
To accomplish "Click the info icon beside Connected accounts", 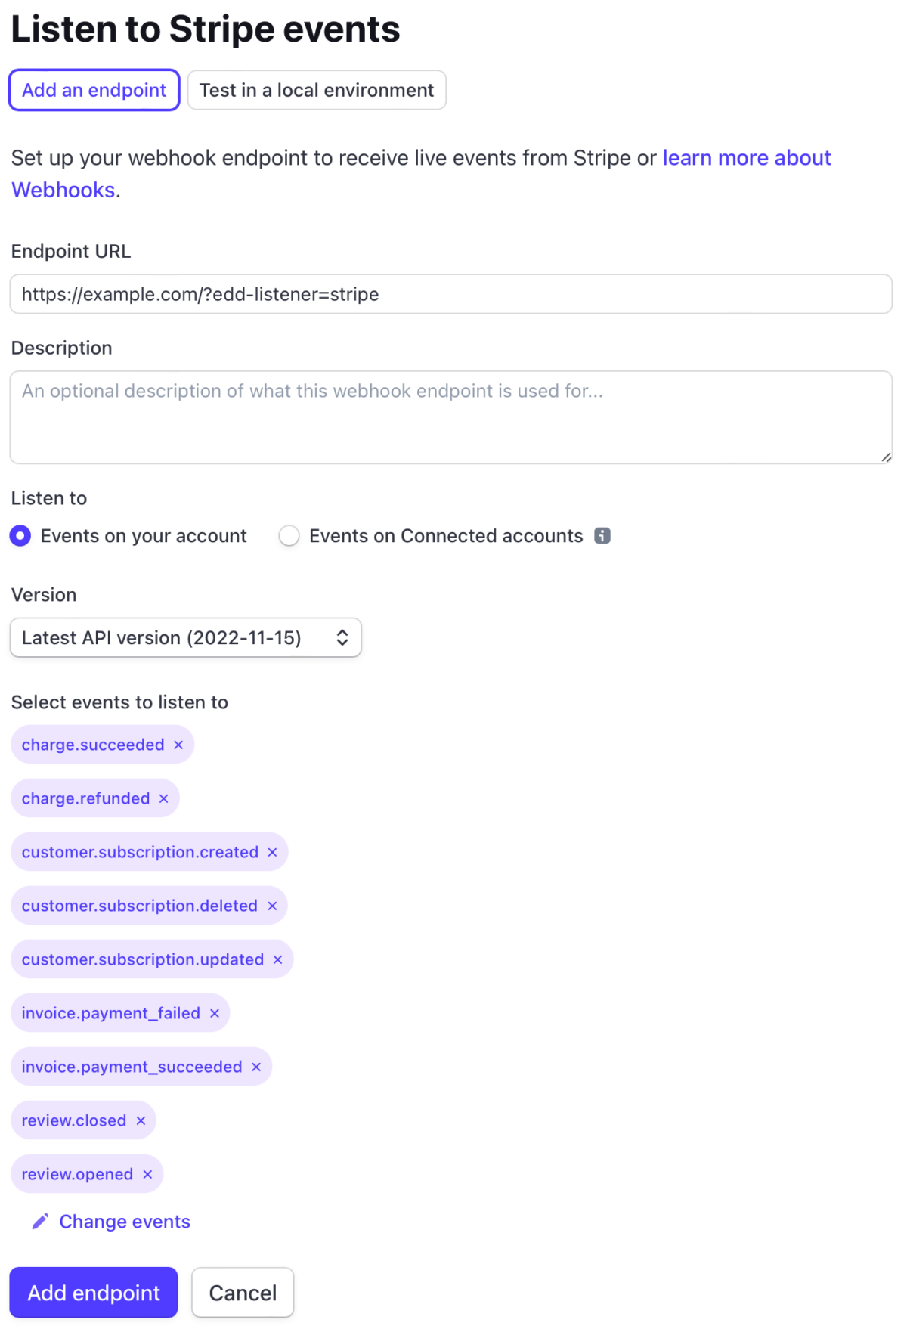I will pos(601,535).
